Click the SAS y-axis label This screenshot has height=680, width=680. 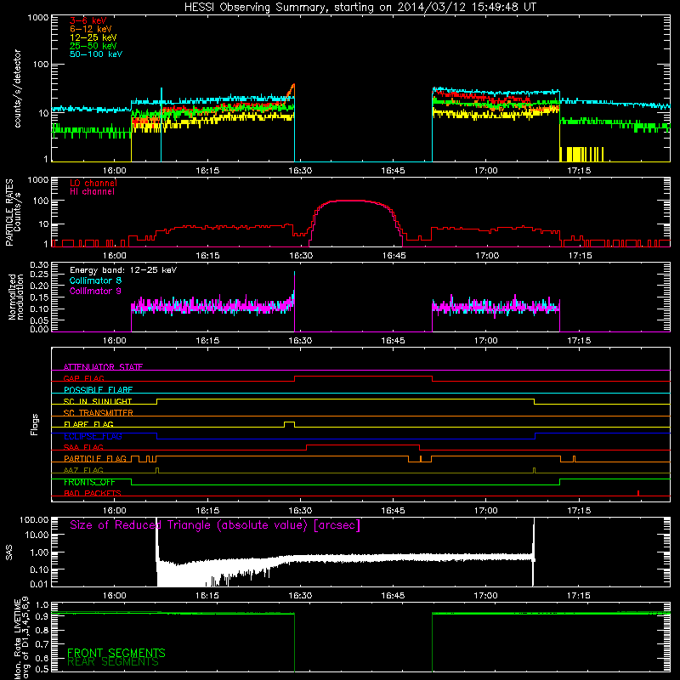[9, 552]
